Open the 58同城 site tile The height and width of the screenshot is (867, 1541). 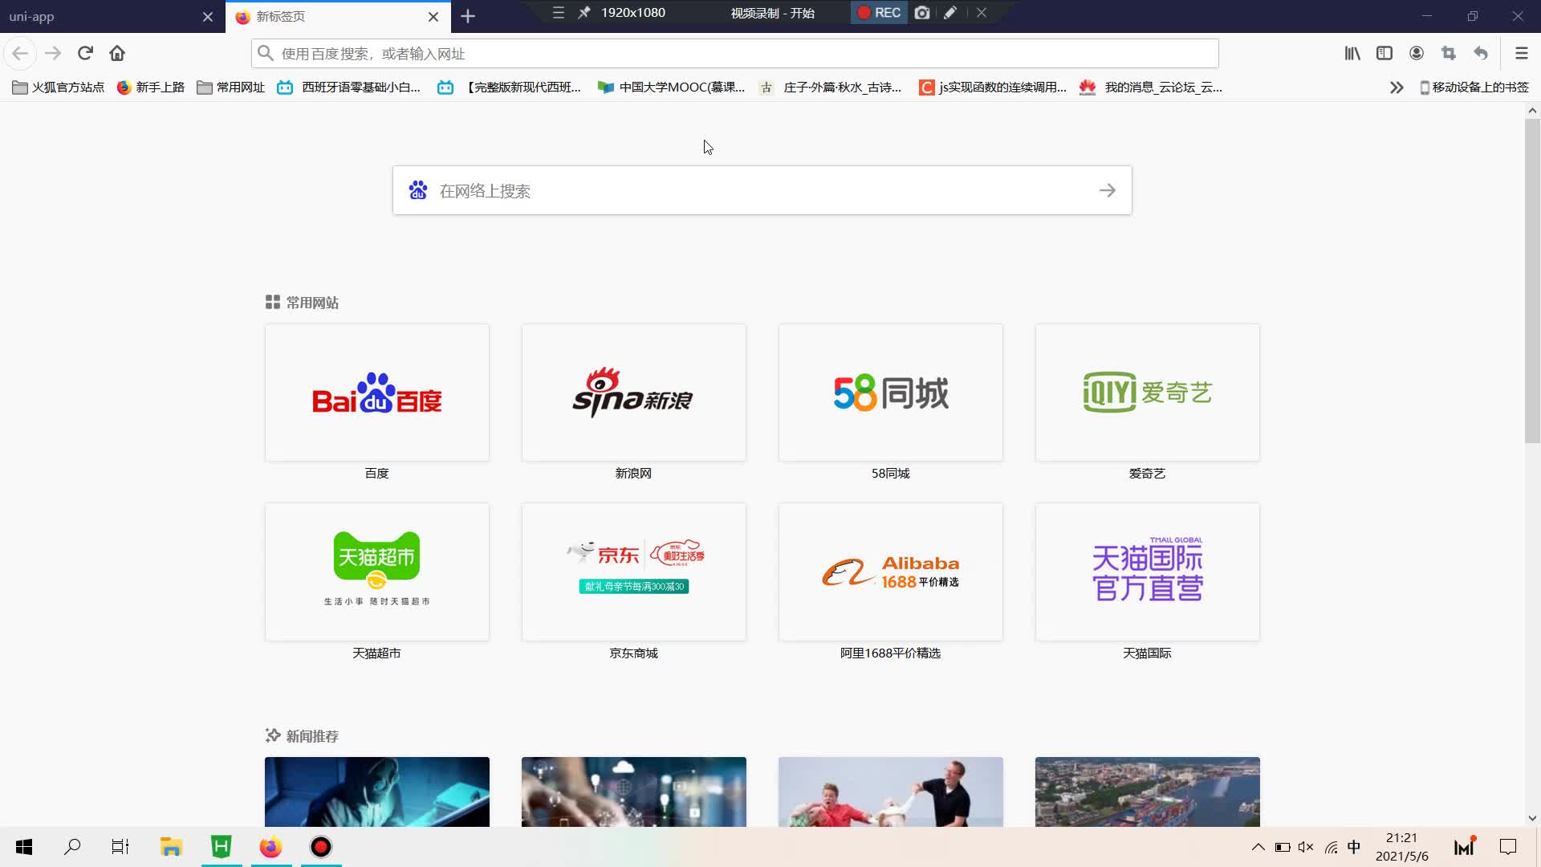point(890,393)
